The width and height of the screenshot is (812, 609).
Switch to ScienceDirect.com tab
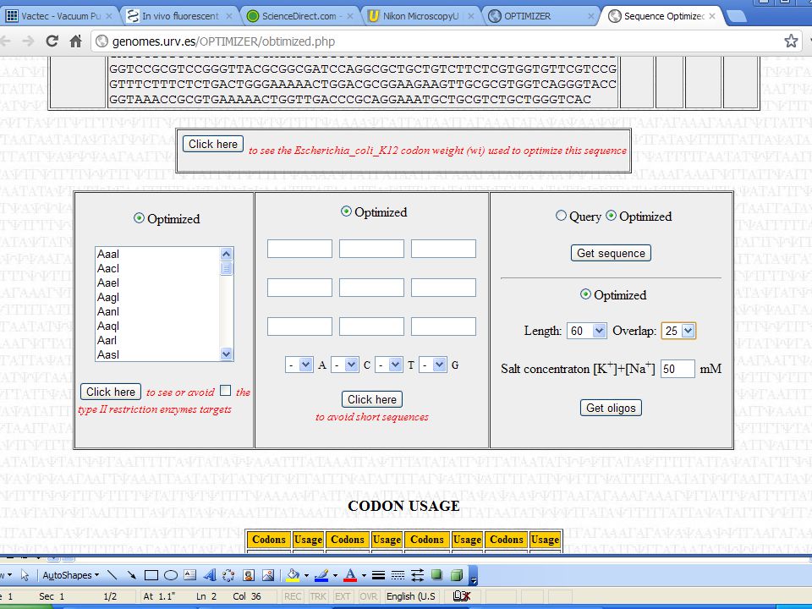pos(299,16)
